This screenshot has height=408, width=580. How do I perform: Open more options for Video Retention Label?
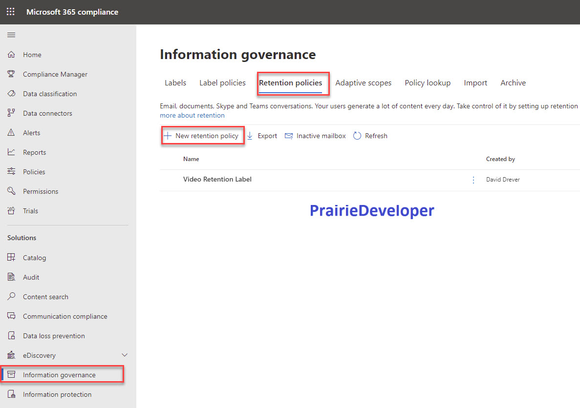coord(473,180)
